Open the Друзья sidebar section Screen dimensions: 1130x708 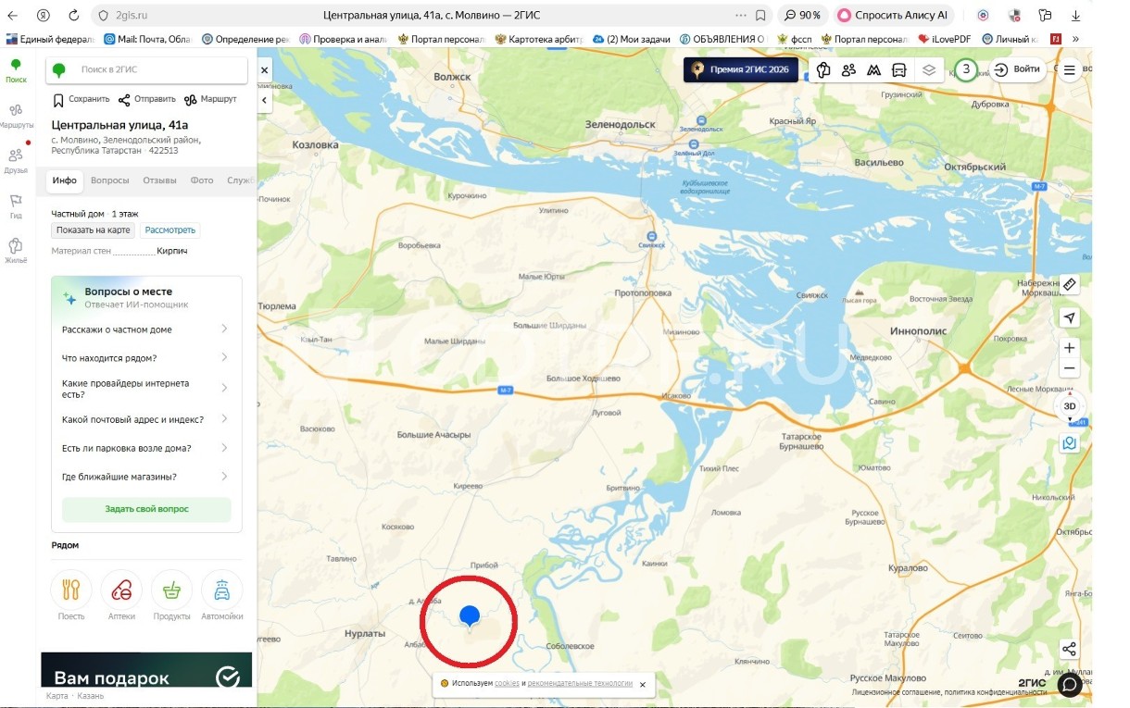(16, 161)
